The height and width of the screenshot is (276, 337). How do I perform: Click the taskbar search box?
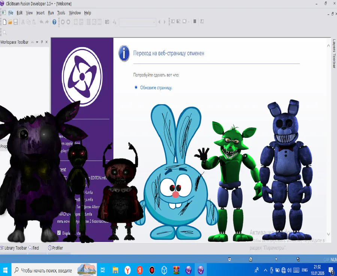tap(54, 270)
